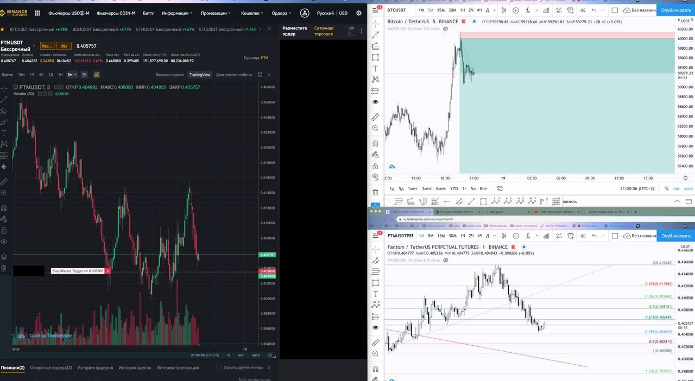Toggle 'авто' scale in BTCUSDT chart
Image resolution: width=695 pixels, height=381 pixels.
tap(688, 189)
